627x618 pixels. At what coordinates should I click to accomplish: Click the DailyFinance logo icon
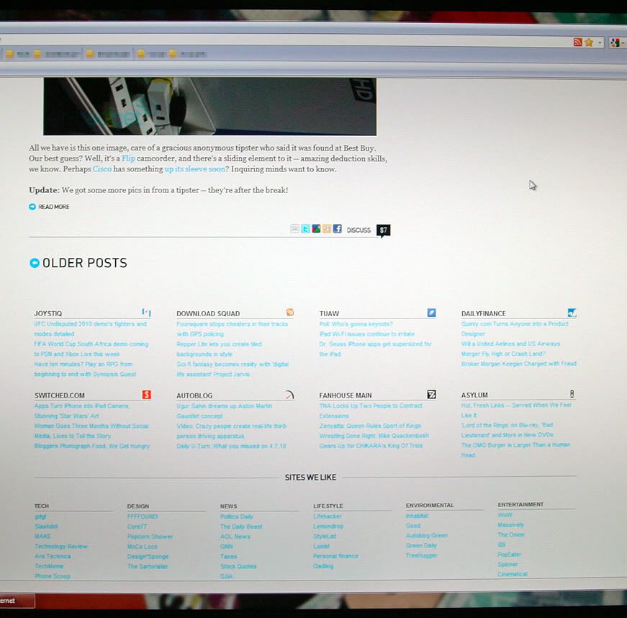pos(572,313)
